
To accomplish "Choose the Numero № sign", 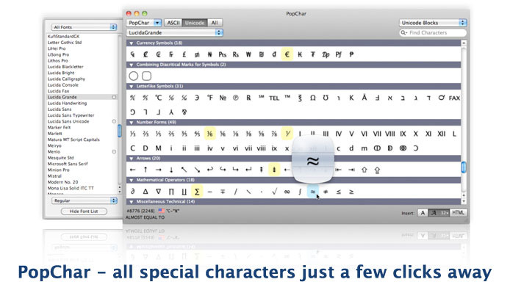I will point(223,98).
